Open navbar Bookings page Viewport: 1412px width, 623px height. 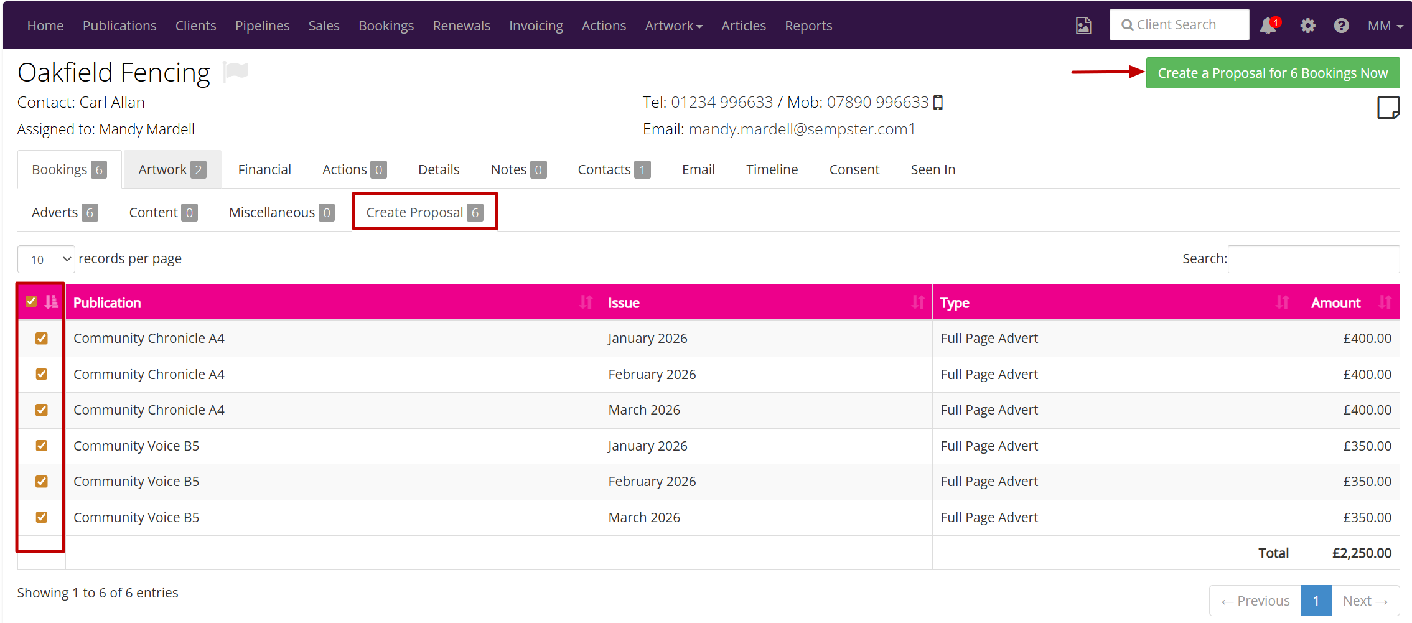pos(386,26)
